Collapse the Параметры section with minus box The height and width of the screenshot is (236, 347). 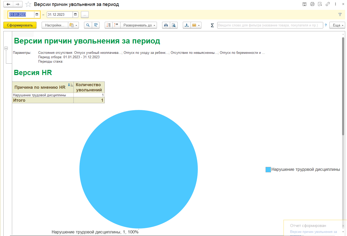point(6,48)
